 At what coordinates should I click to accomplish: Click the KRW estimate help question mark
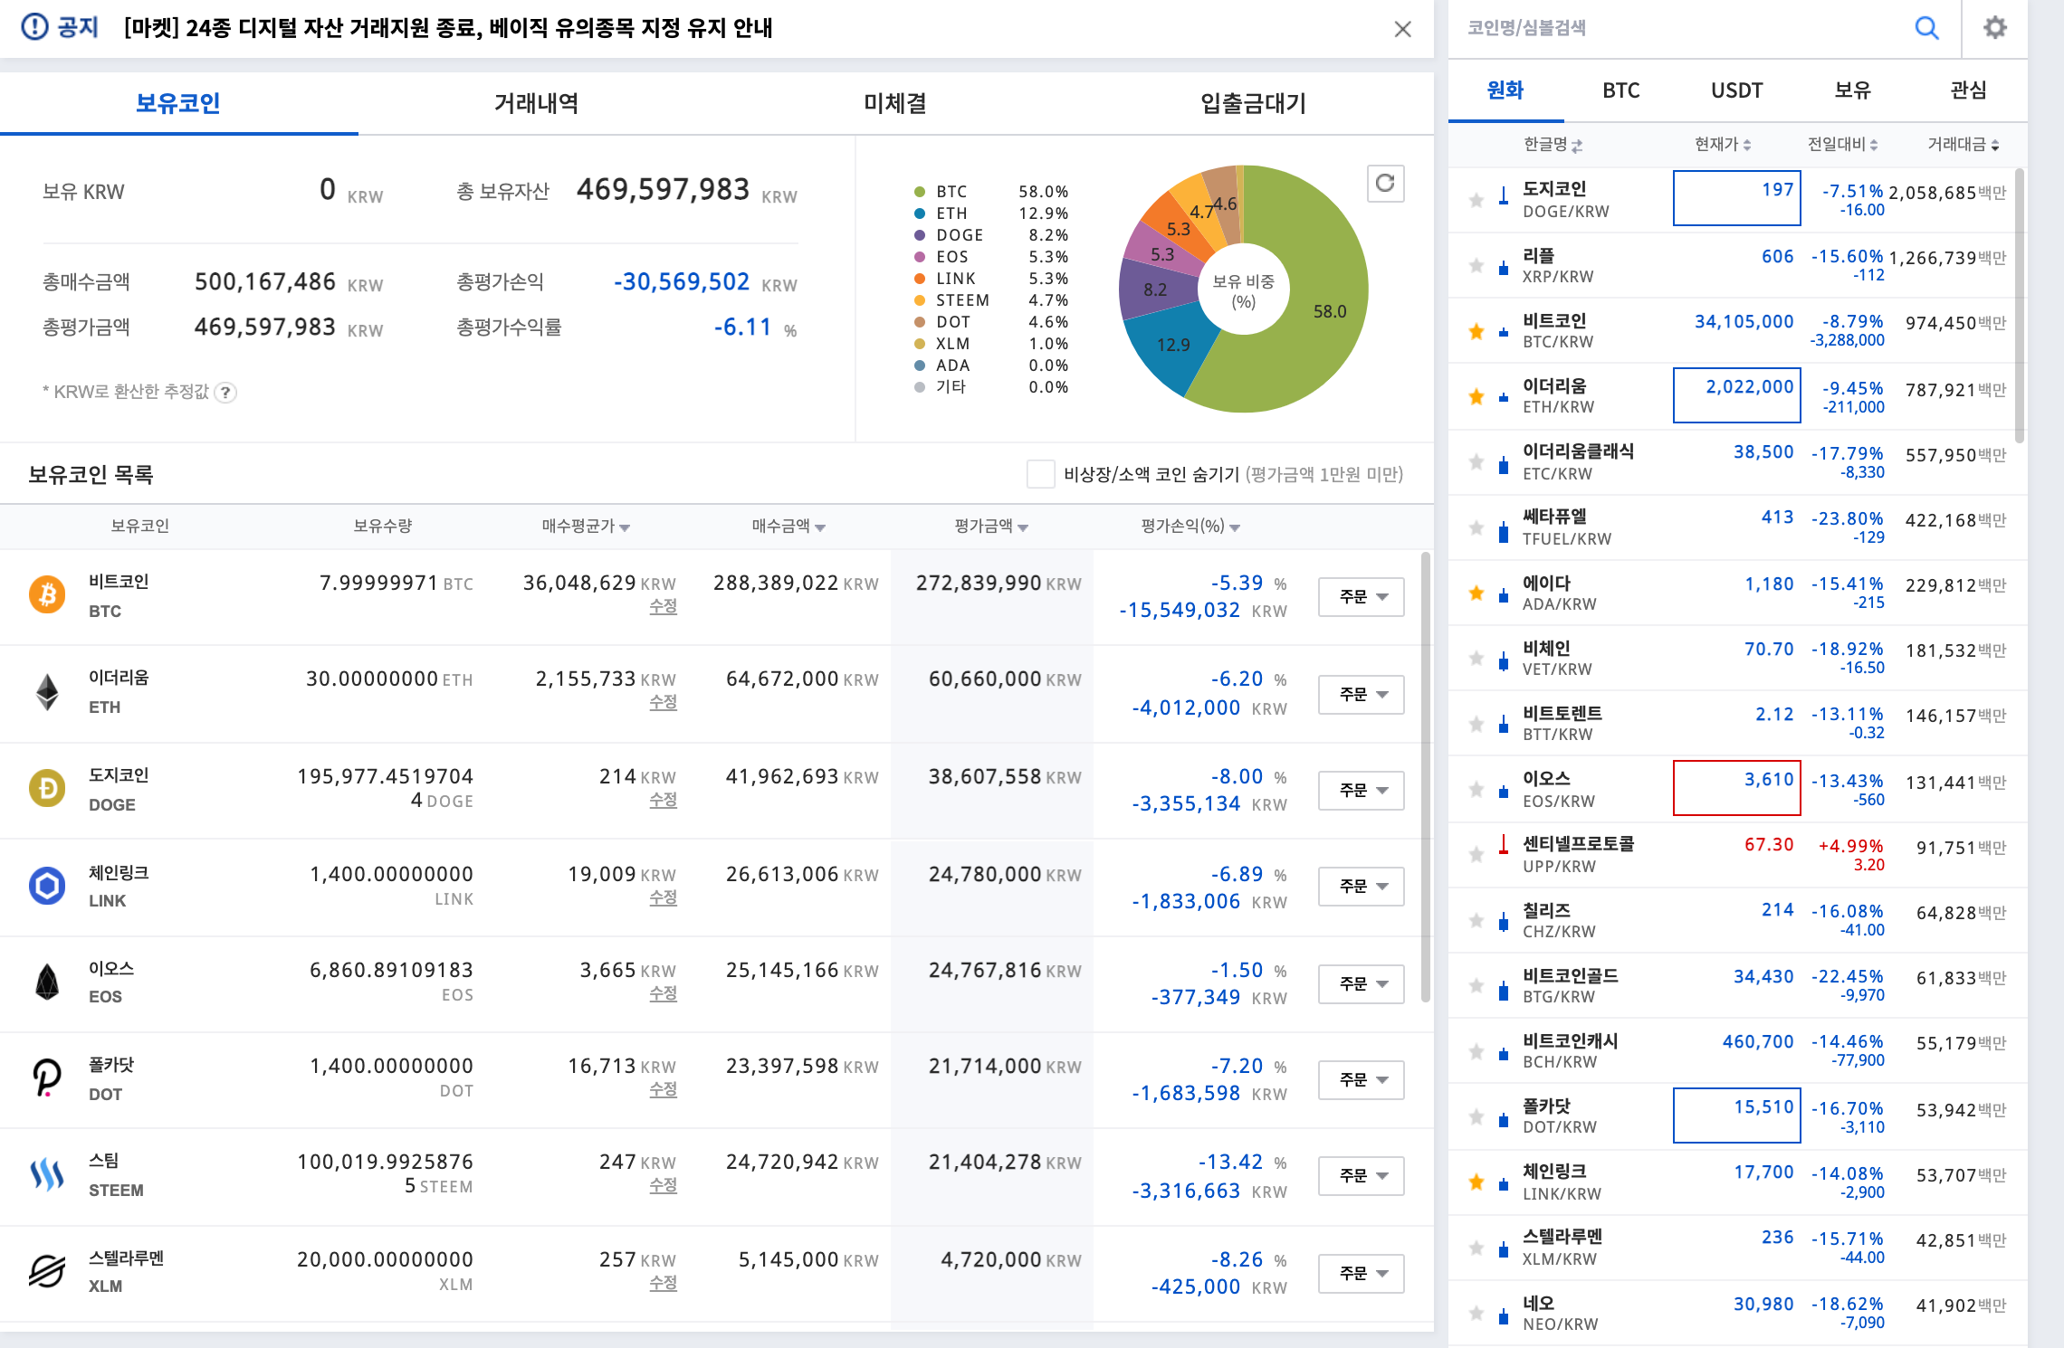[x=226, y=392]
